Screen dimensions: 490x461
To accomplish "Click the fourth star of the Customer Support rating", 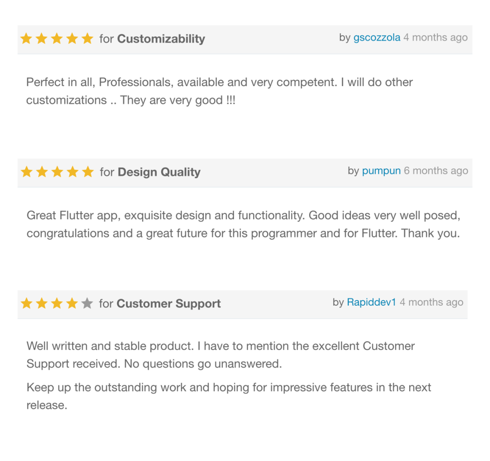I will click(72, 303).
